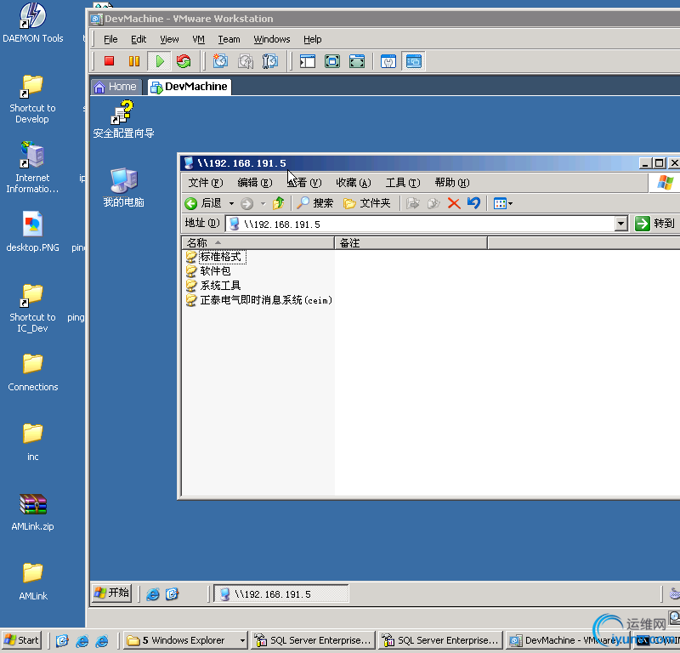Click the red Delete X icon in explorer

[454, 203]
